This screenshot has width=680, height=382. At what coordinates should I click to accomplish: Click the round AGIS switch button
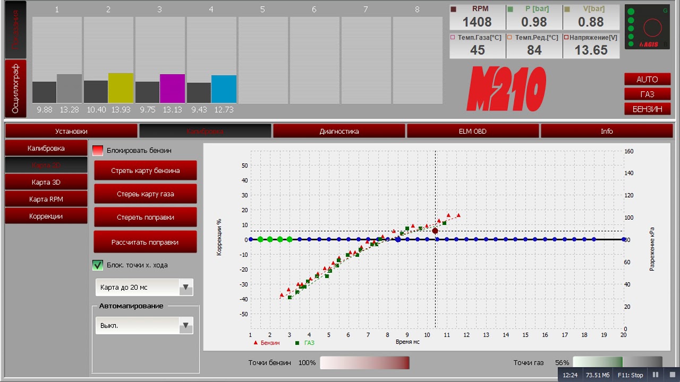coord(652,28)
